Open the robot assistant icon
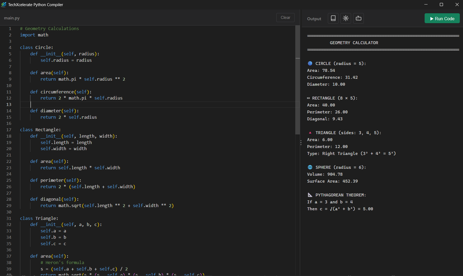This screenshot has height=276, width=463. point(359,18)
